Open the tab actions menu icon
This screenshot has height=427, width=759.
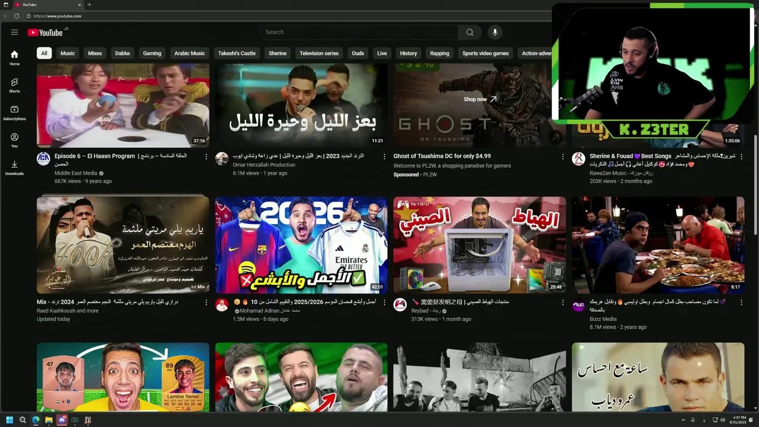(x=5, y=5)
